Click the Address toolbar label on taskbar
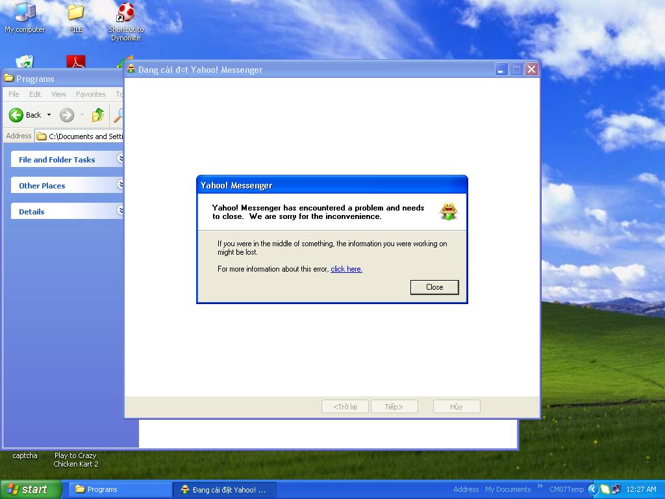The height and width of the screenshot is (499, 665). point(466,489)
